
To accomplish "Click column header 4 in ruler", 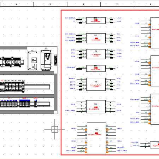I will pos(17,4).
